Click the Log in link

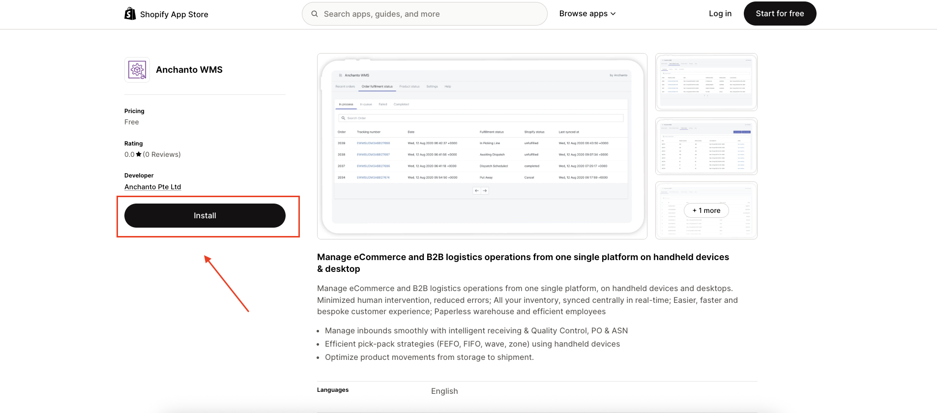(x=720, y=14)
